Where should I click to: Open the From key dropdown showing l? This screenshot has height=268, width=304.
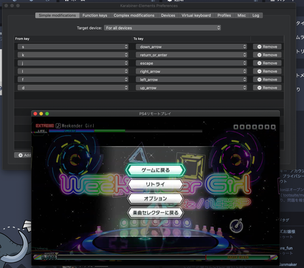tap(73, 72)
